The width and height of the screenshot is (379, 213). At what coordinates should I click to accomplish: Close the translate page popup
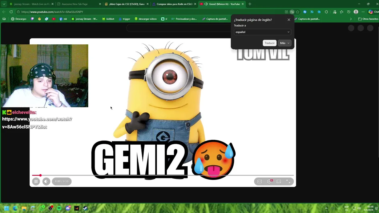[289, 20]
